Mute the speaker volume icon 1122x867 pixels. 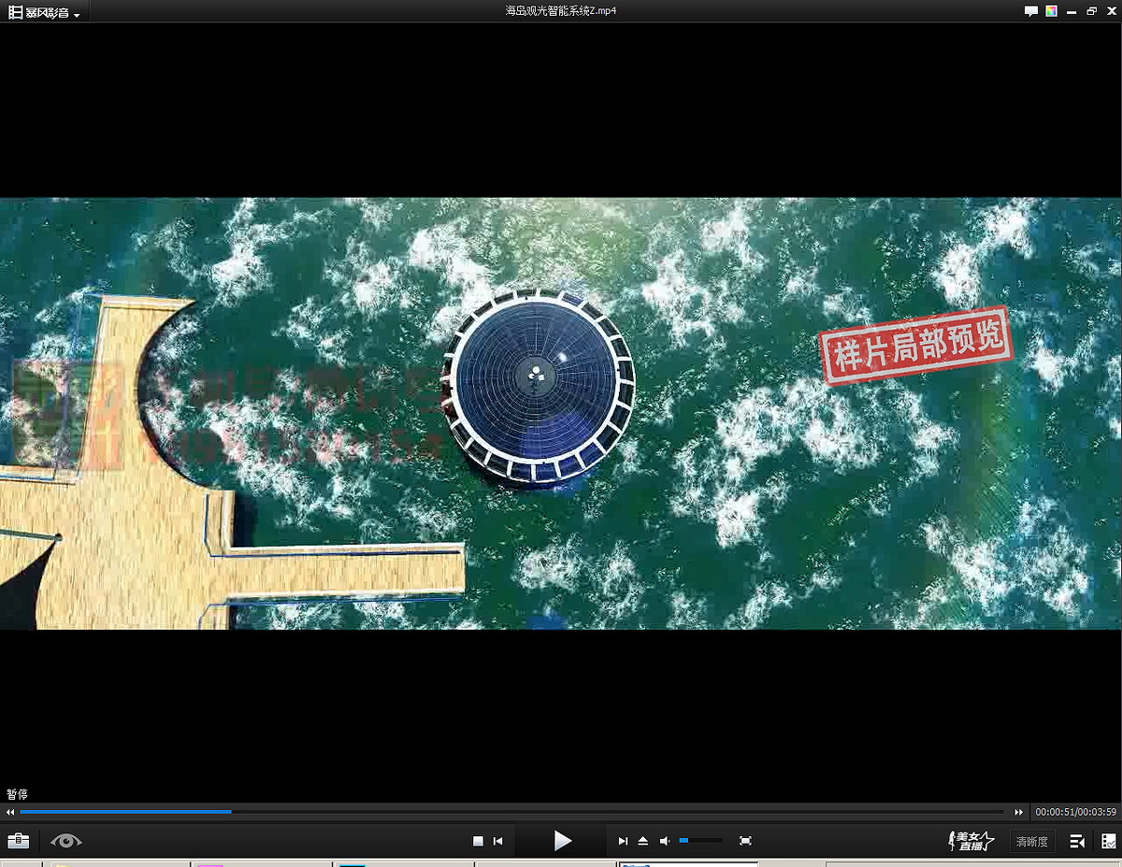pos(664,841)
